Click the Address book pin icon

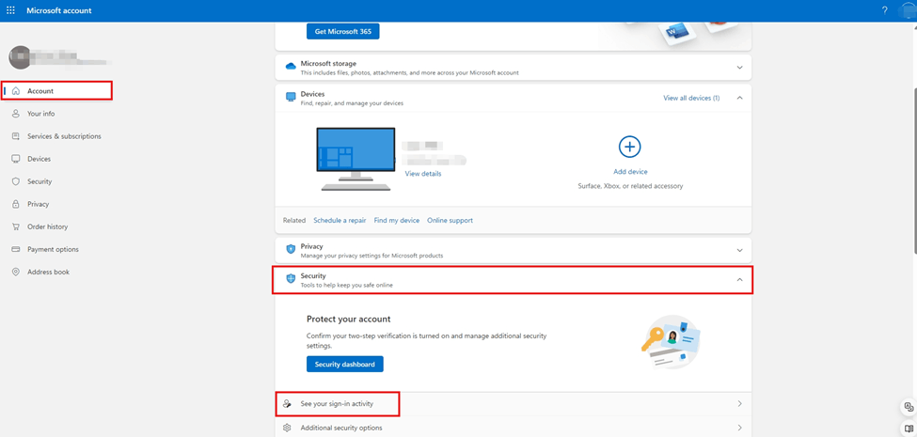[x=16, y=273]
